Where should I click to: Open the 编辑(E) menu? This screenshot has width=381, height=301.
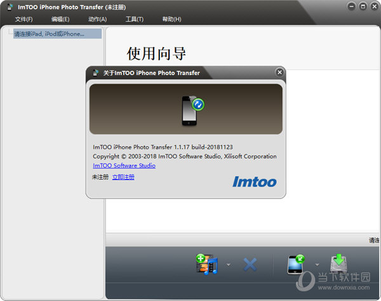click(x=60, y=19)
